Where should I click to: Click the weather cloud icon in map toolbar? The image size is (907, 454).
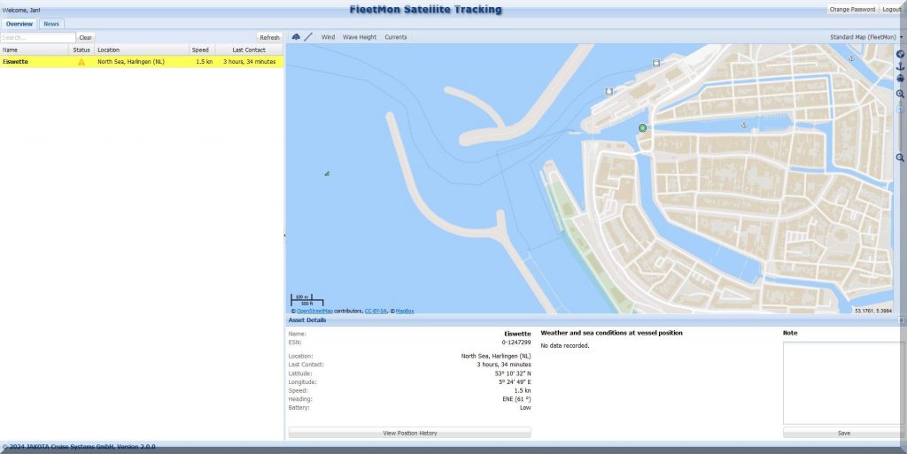point(296,37)
